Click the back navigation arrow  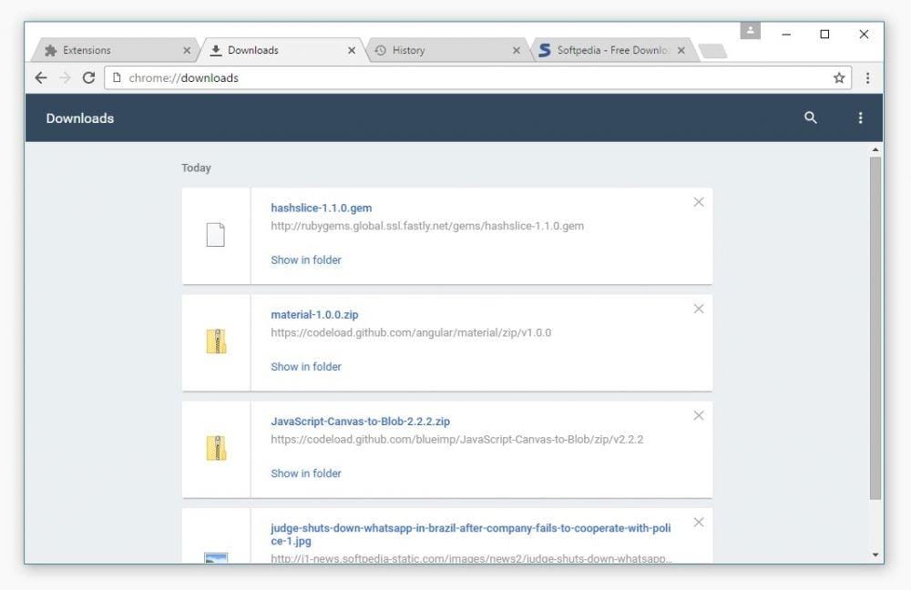point(41,78)
